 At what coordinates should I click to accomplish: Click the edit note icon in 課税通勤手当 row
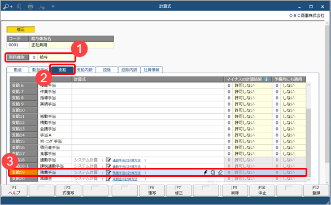108,166
